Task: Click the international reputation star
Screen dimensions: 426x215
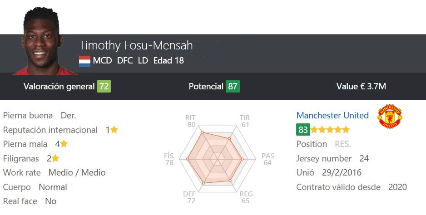Action: [x=114, y=130]
